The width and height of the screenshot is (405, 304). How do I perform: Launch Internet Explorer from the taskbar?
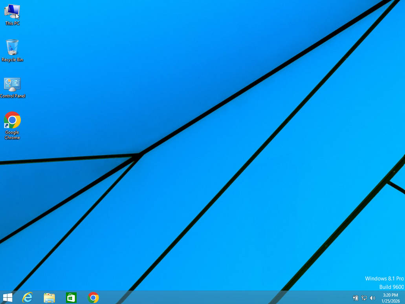(x=26, y=298)
